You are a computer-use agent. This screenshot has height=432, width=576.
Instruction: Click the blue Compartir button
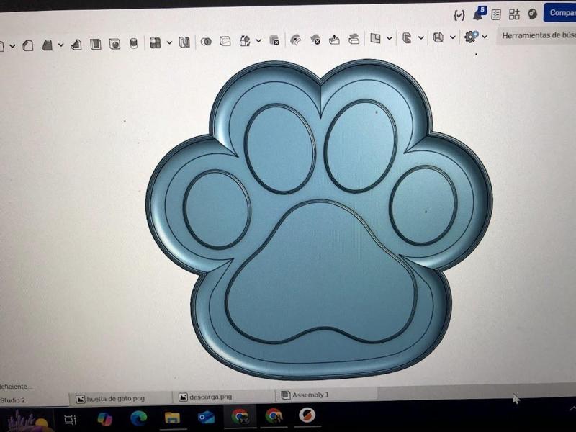tap(562, 12)
